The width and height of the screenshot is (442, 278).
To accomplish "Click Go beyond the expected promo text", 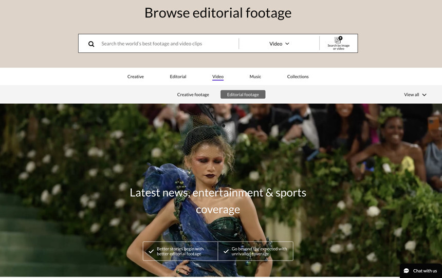I will pos(259,251).
